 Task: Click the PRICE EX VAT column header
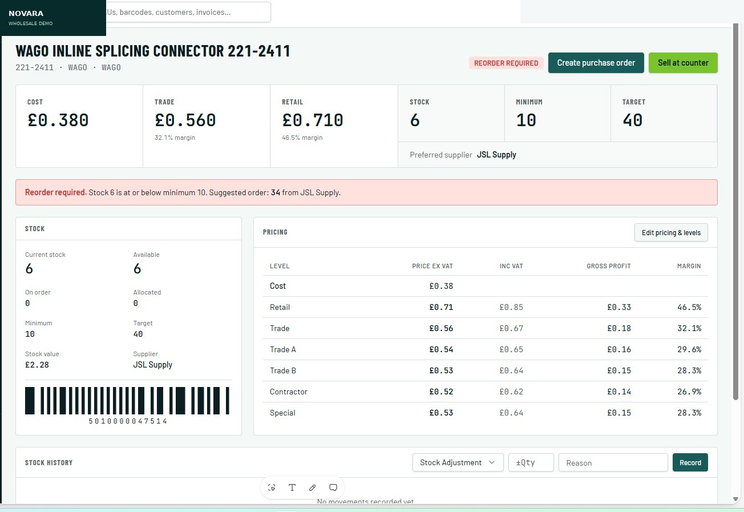[x=432, y=266]
